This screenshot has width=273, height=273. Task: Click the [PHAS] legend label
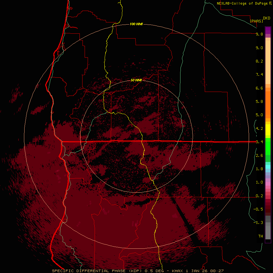coord(256,21)
